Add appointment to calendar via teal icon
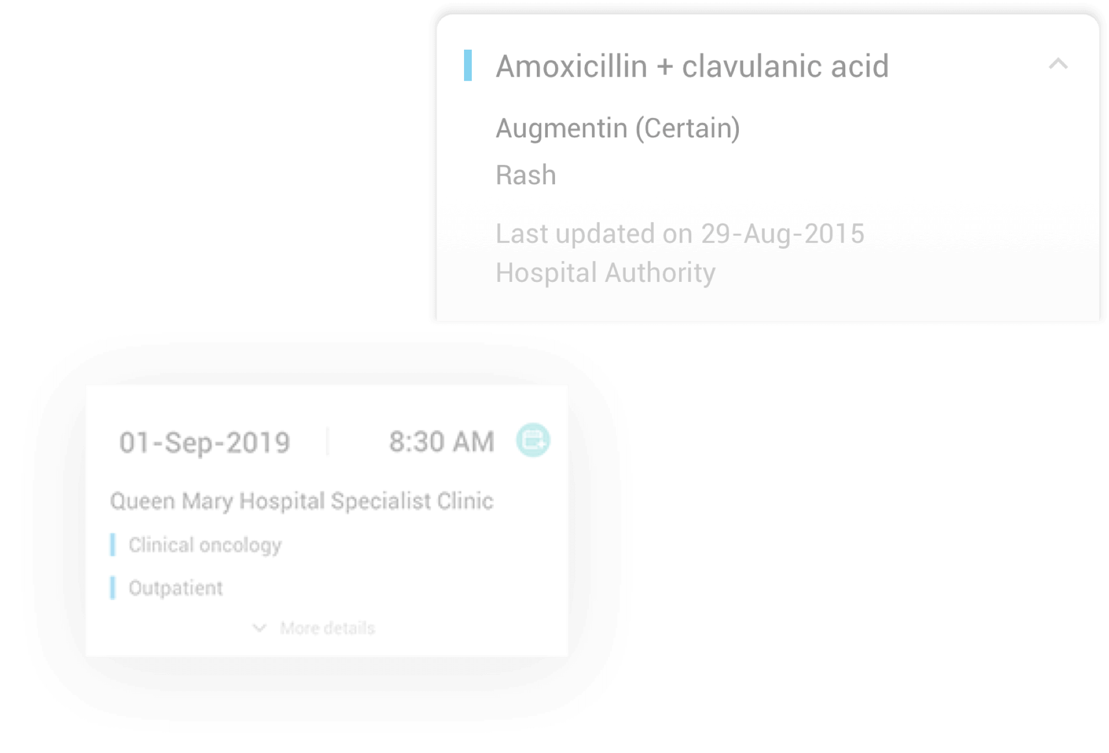1109x753 pixels. pyautogui.click(x=532, y=440)
